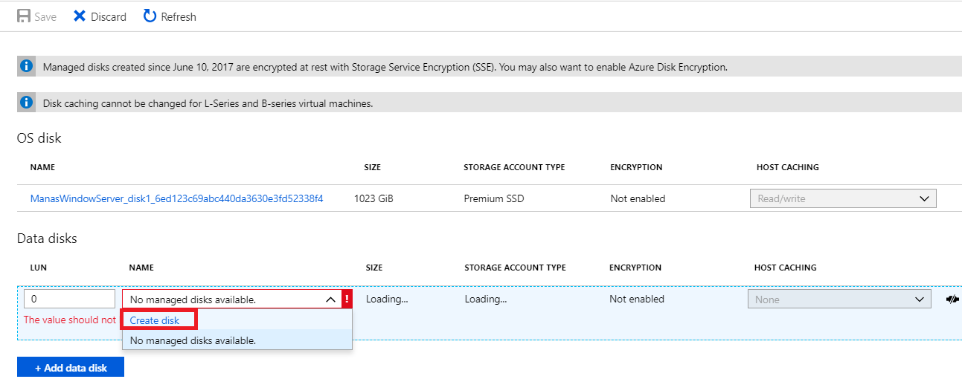Click the info icon beside the encryption notice
Viewport: 962px width, 379px height.
27,66
